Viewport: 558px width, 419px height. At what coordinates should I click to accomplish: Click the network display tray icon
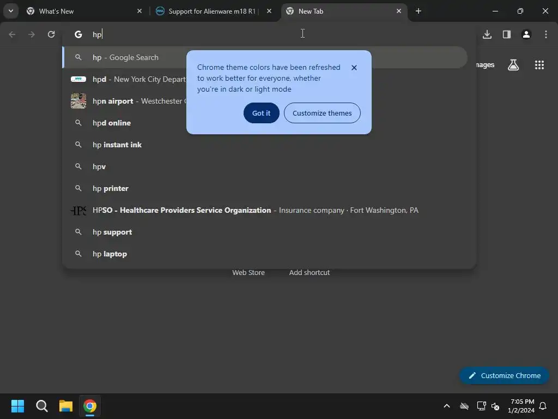(x=482, y=406)
